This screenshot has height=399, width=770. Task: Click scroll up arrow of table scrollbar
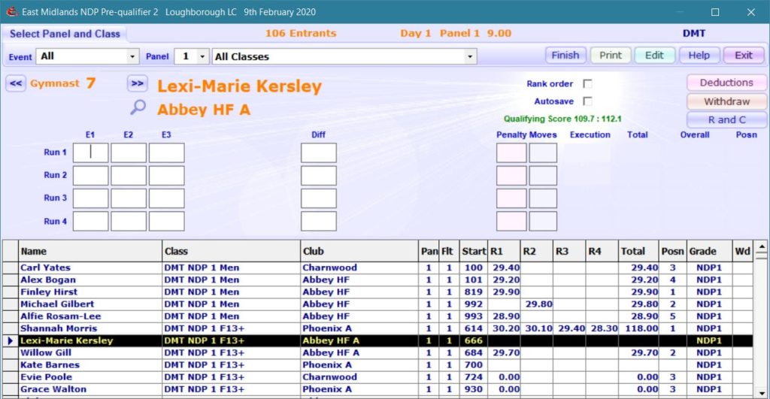point(762,247)
